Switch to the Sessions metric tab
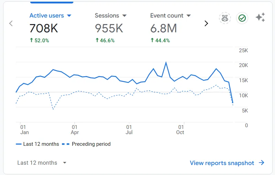Viewport: 275px width, 175px height. [x=107, y=16]
